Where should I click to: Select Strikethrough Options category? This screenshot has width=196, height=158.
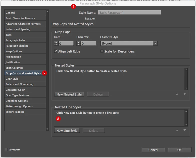point(25,106)
